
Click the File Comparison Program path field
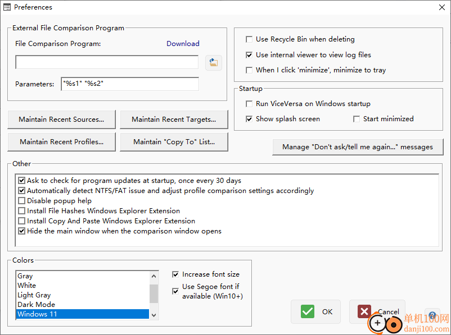pyautogui.click(x=107, y=62)
